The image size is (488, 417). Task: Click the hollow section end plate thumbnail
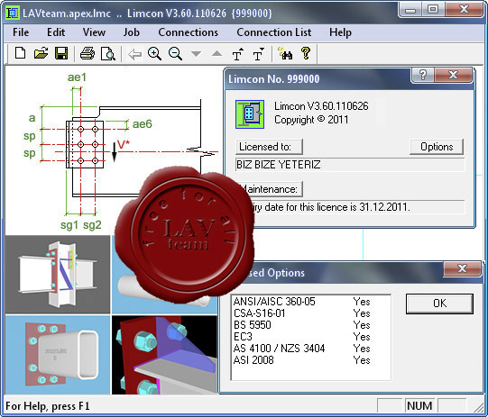point(58,355)
